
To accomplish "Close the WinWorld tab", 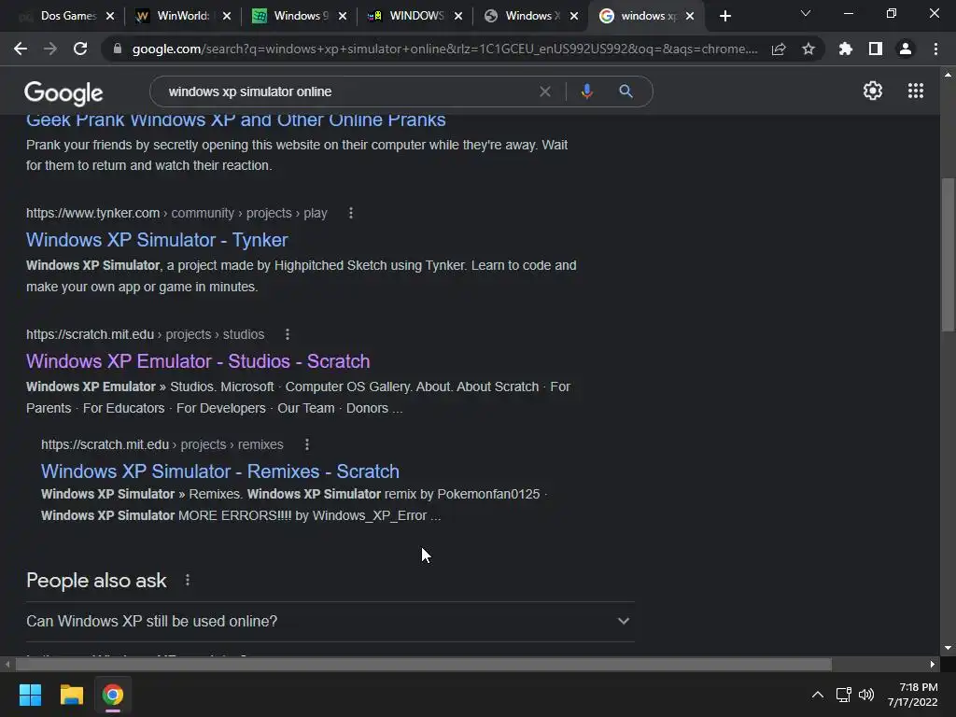I will tap(226, 16).
